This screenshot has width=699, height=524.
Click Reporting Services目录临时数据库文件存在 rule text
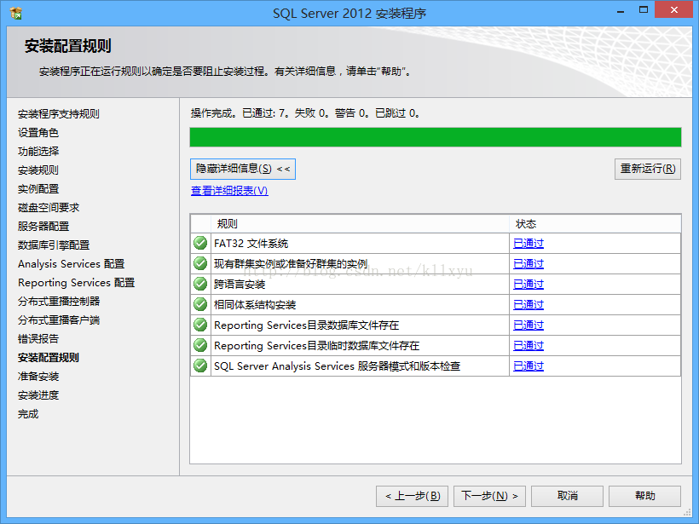tap(317, 345)
